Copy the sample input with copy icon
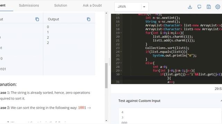The width and height of the screenshot is (222, 124). (x=37, y=19)
